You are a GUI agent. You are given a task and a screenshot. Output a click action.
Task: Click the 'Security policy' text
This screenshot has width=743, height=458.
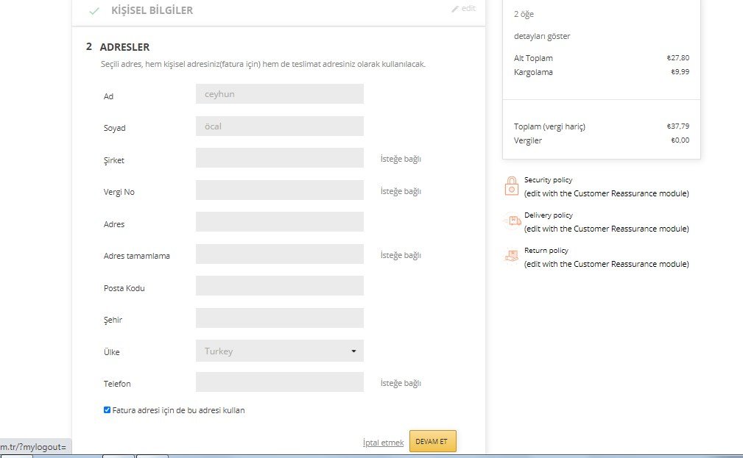point(549,180)
